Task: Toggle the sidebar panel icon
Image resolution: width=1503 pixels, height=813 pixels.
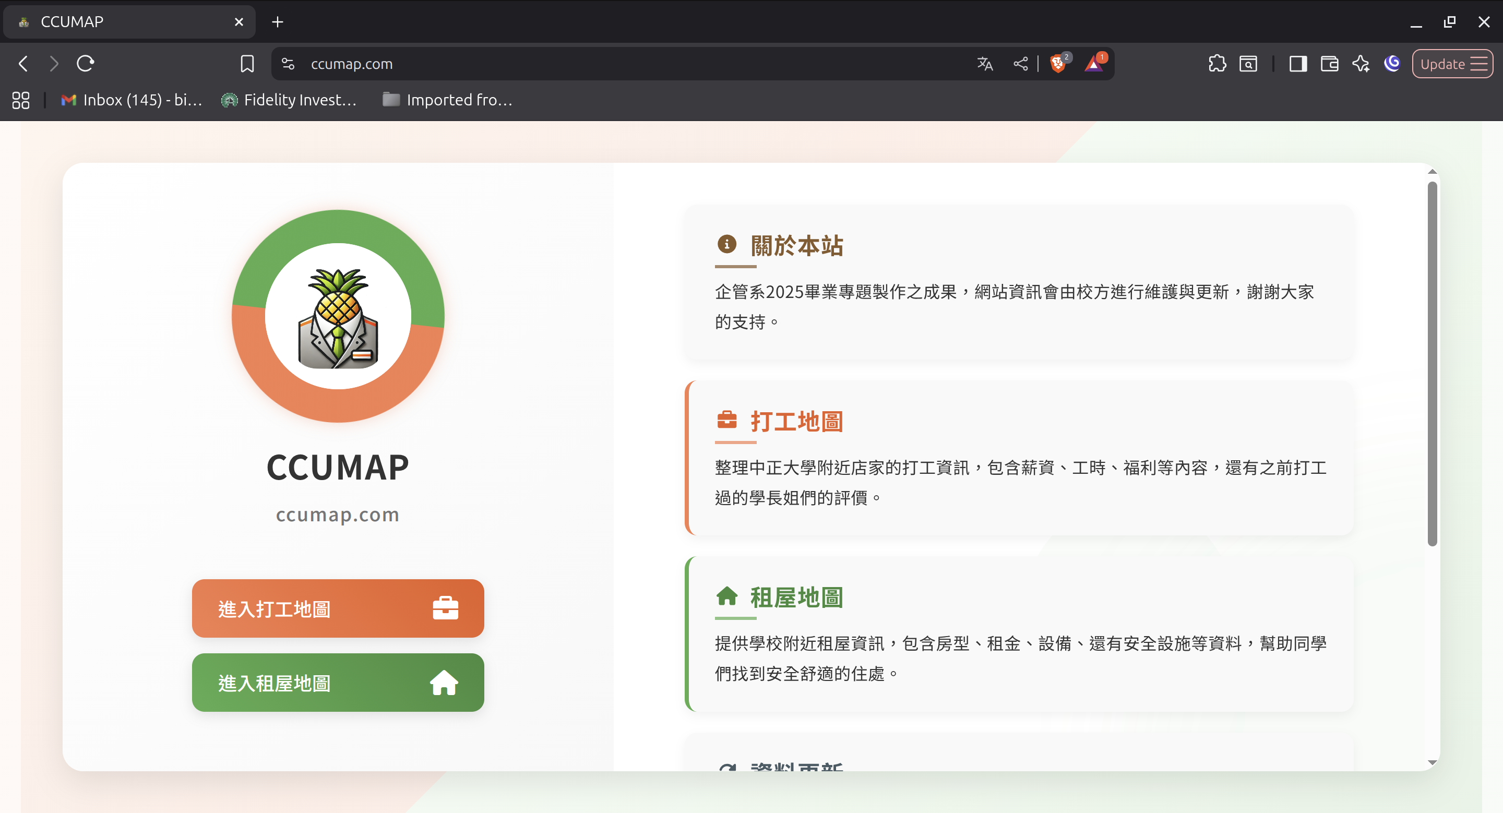Action: pyautogui.click(x=1297, y=64)
